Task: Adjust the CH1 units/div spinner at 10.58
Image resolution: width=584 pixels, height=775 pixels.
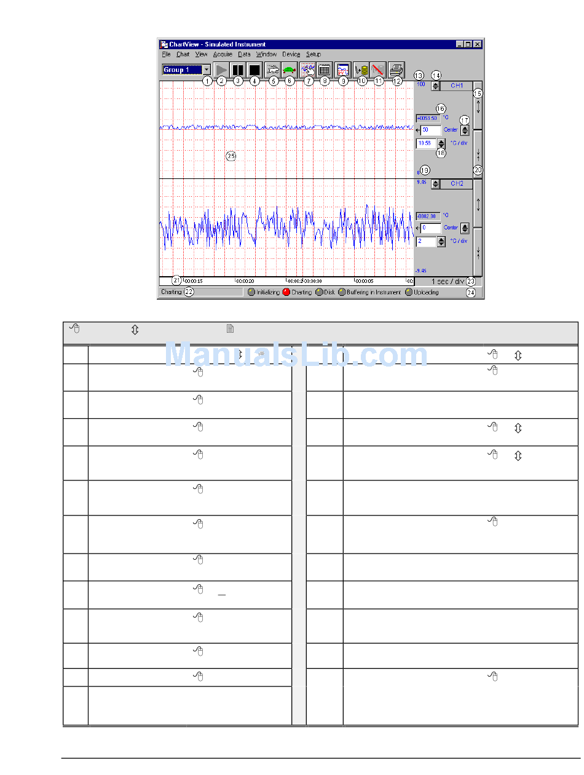Action: (x=441, y=144)
